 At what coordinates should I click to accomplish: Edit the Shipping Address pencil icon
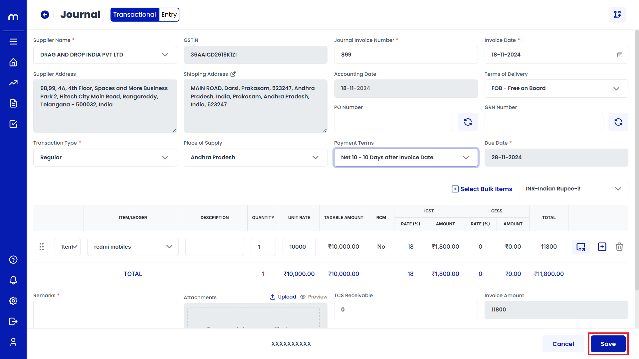233,74
